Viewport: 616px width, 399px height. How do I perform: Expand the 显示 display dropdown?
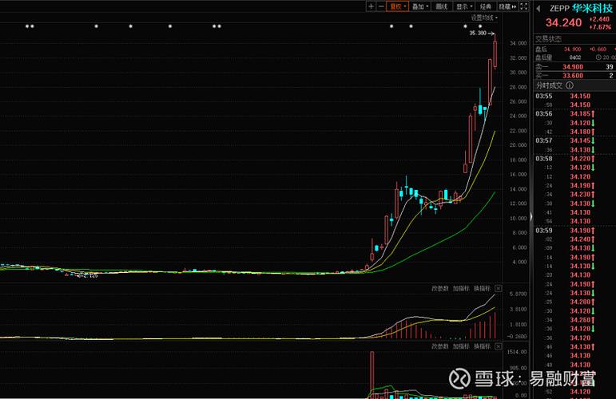pyautogui.click(x=464, y=6)
